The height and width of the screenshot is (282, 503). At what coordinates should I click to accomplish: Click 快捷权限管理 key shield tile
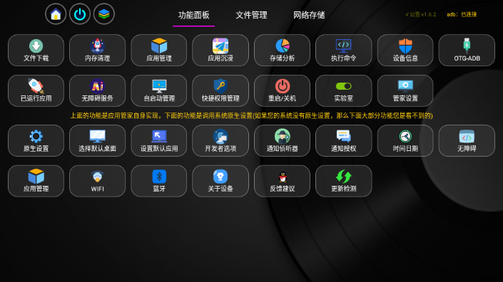point(220,90)
